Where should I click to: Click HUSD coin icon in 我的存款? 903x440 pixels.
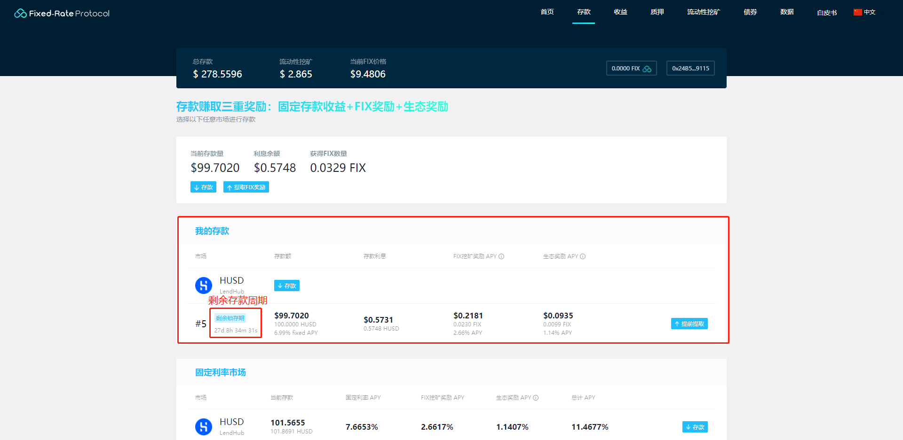(204, 285)
